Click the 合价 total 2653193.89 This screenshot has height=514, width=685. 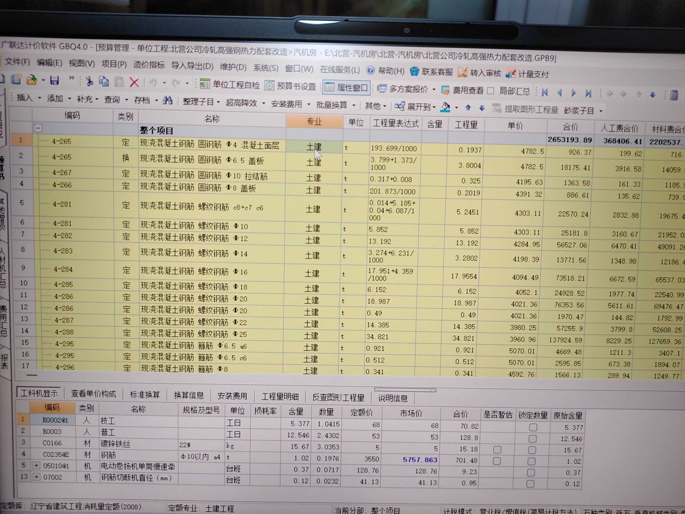[x=569, y=140]
